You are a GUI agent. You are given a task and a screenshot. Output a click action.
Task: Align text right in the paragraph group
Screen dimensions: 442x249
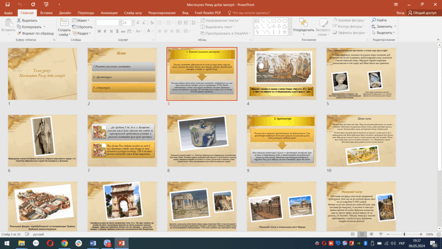(172, 31)
